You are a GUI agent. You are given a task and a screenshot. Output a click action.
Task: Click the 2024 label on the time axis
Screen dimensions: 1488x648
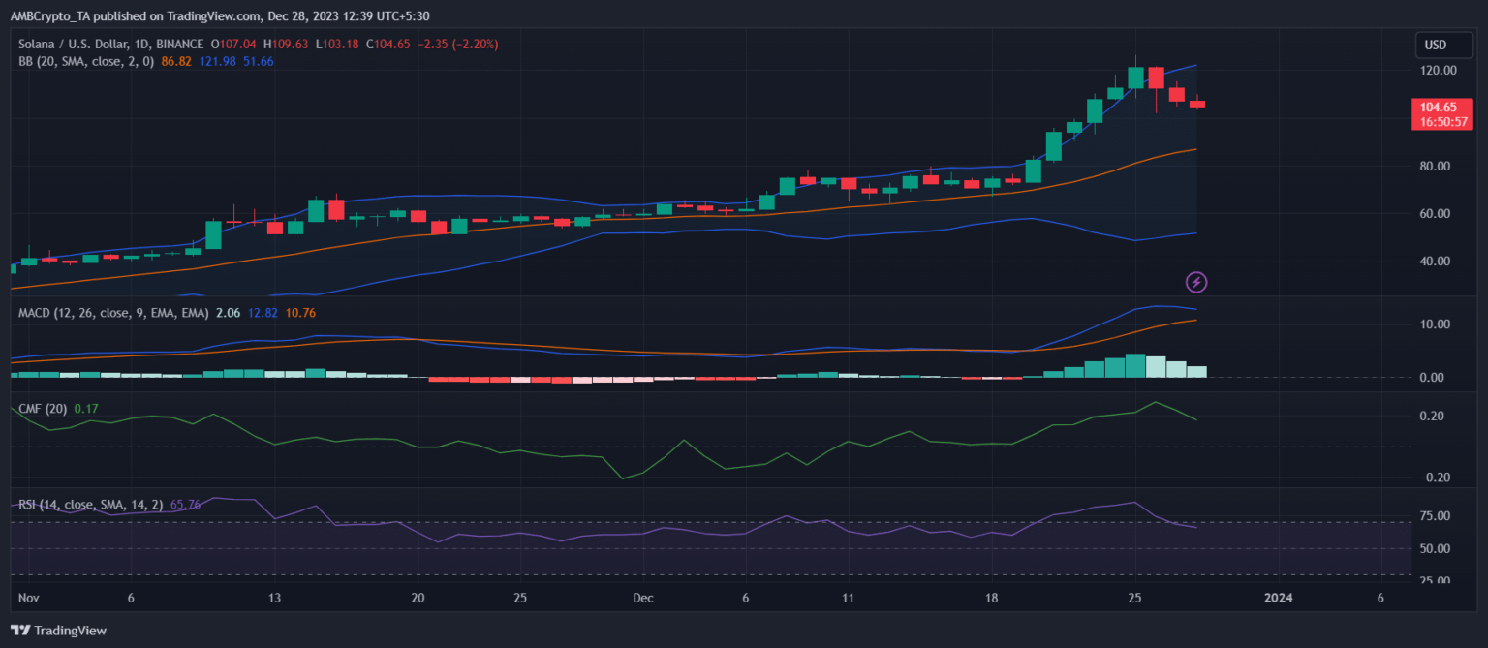[x=1280, y=598]
